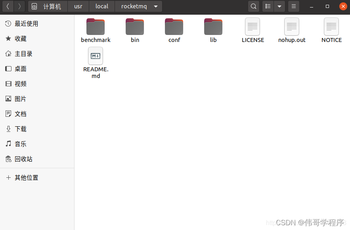Open 收藏 in the sidebar
This screenshot has width=350, height=230.
pos(37,38)
